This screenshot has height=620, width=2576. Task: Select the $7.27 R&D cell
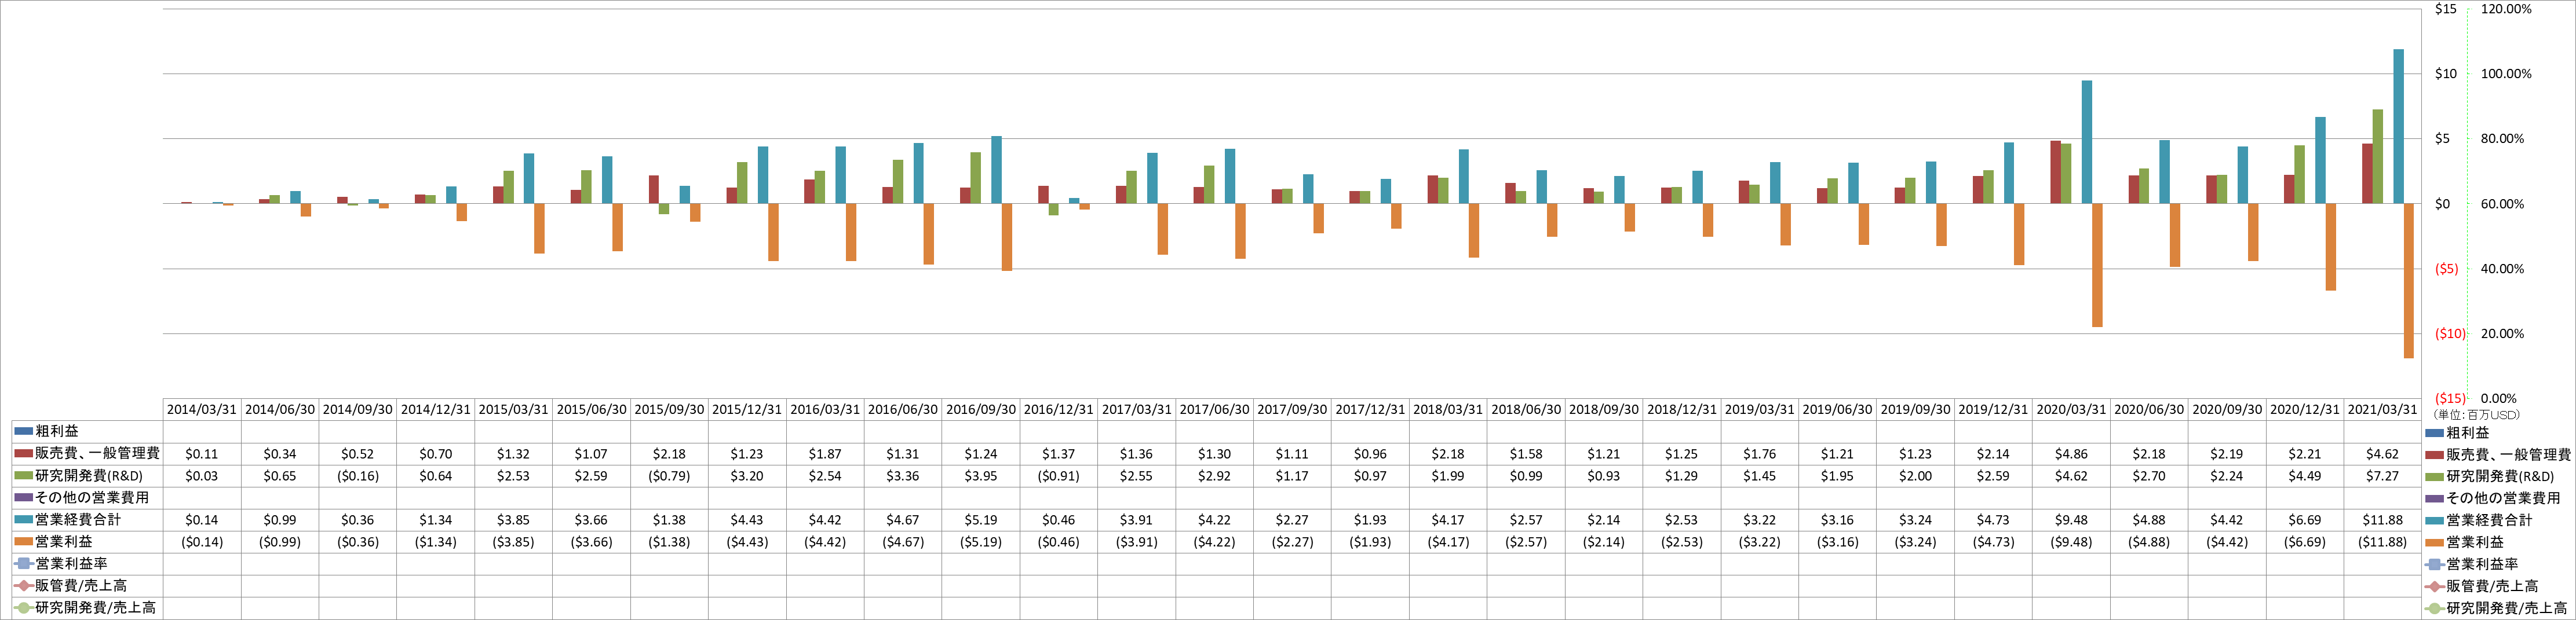tap(2382, 475)
